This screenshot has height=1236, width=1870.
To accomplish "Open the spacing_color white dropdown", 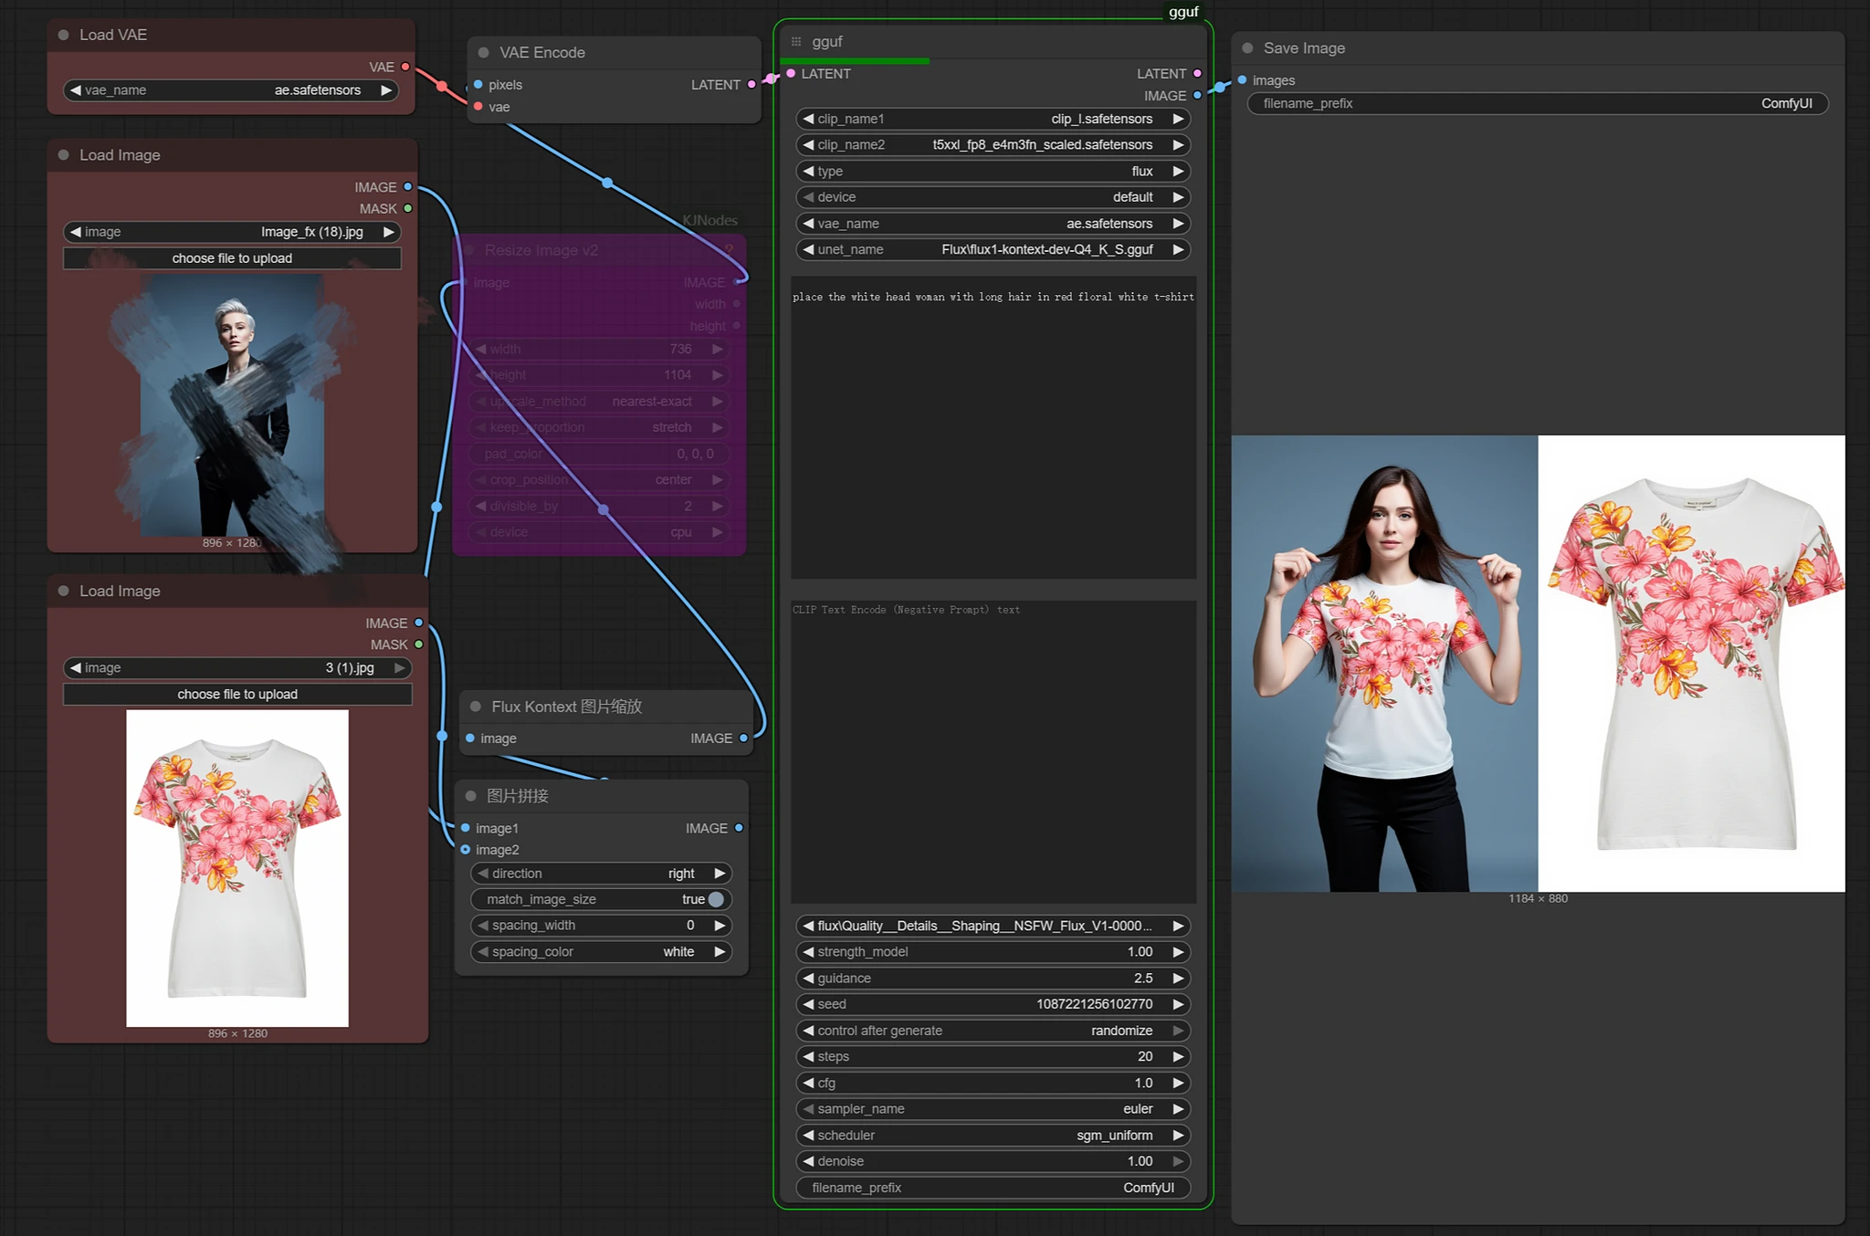I will coord(601,952).
